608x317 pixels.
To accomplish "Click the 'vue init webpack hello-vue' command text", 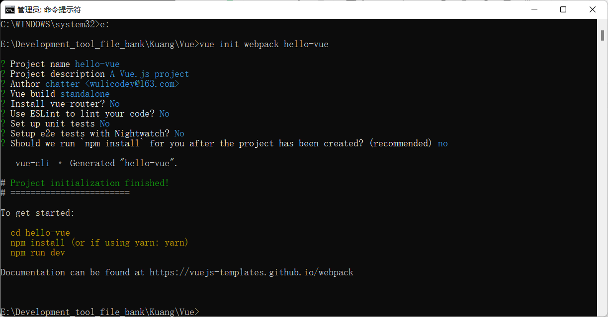I will [x=264, y=44].
